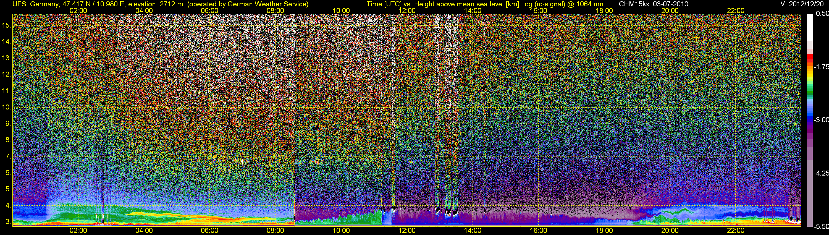Click the '9.' height axis label
This screenshot has width=829, height=235.
click(8, 123)
